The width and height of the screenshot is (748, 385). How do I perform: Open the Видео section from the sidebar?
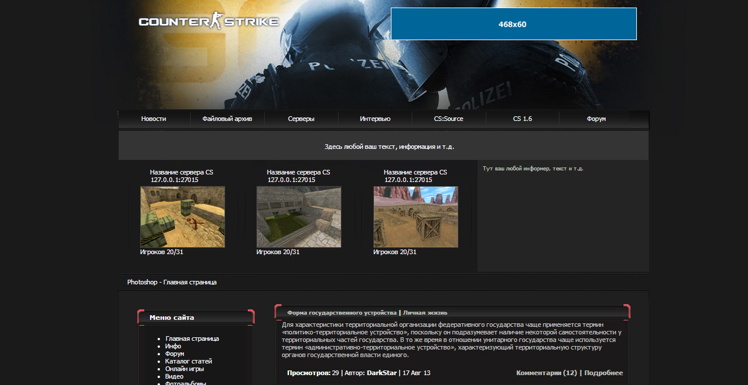(175, 376)
